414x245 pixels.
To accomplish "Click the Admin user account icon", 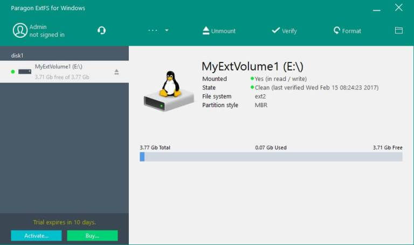I will [x=20, y=30].
